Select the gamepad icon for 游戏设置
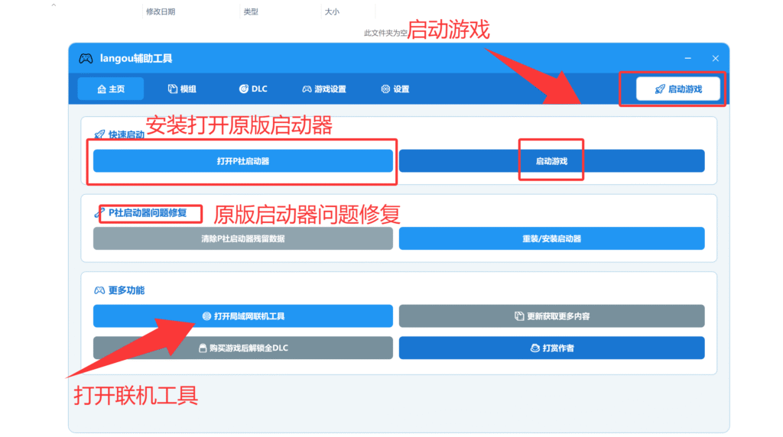The height and width of the screenshot is (437, 783). [x=307, y=89]
